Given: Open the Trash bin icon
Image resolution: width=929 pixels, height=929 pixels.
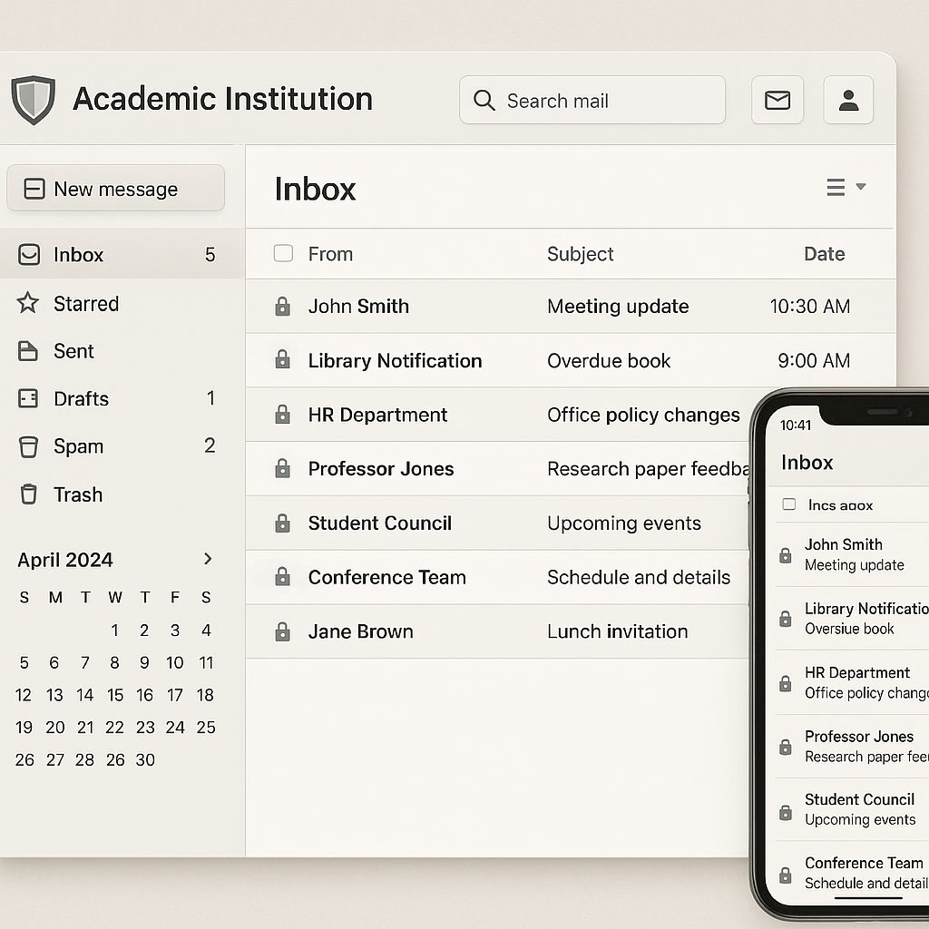Looking at the screenshot, I should [30, 494].
